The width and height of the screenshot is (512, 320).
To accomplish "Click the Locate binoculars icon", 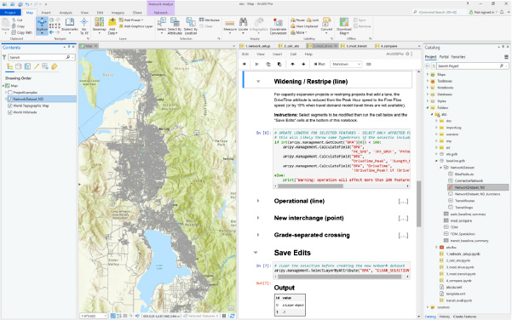I will tap(243, 22).
